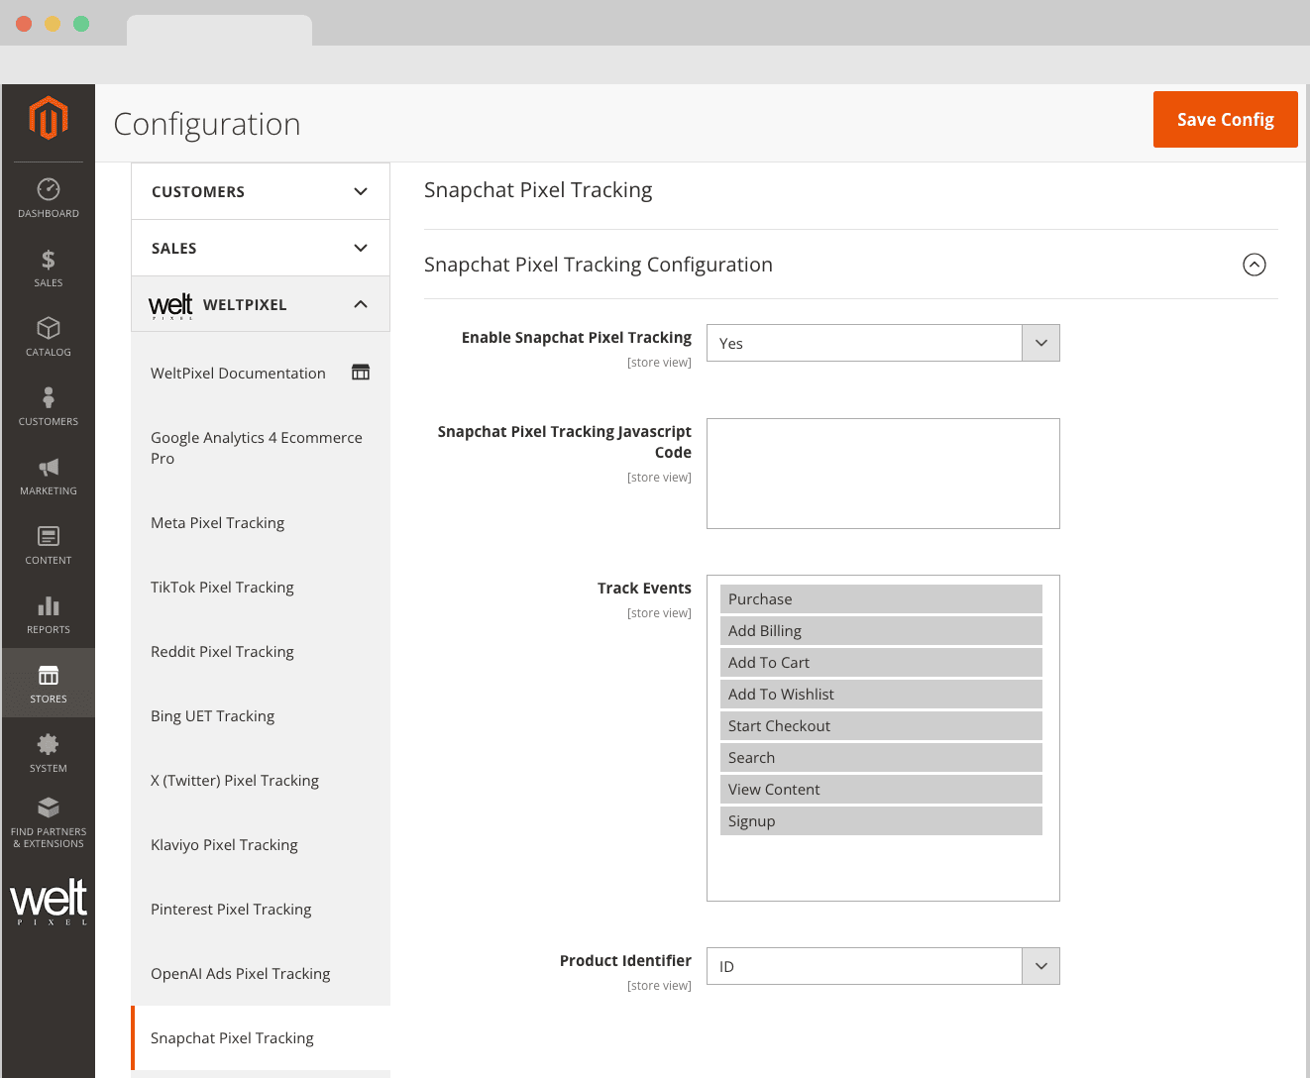Screen dimensions: 1310x1078
Task: Open the Reports bar chart icon
Action: (x=49, y=605)
